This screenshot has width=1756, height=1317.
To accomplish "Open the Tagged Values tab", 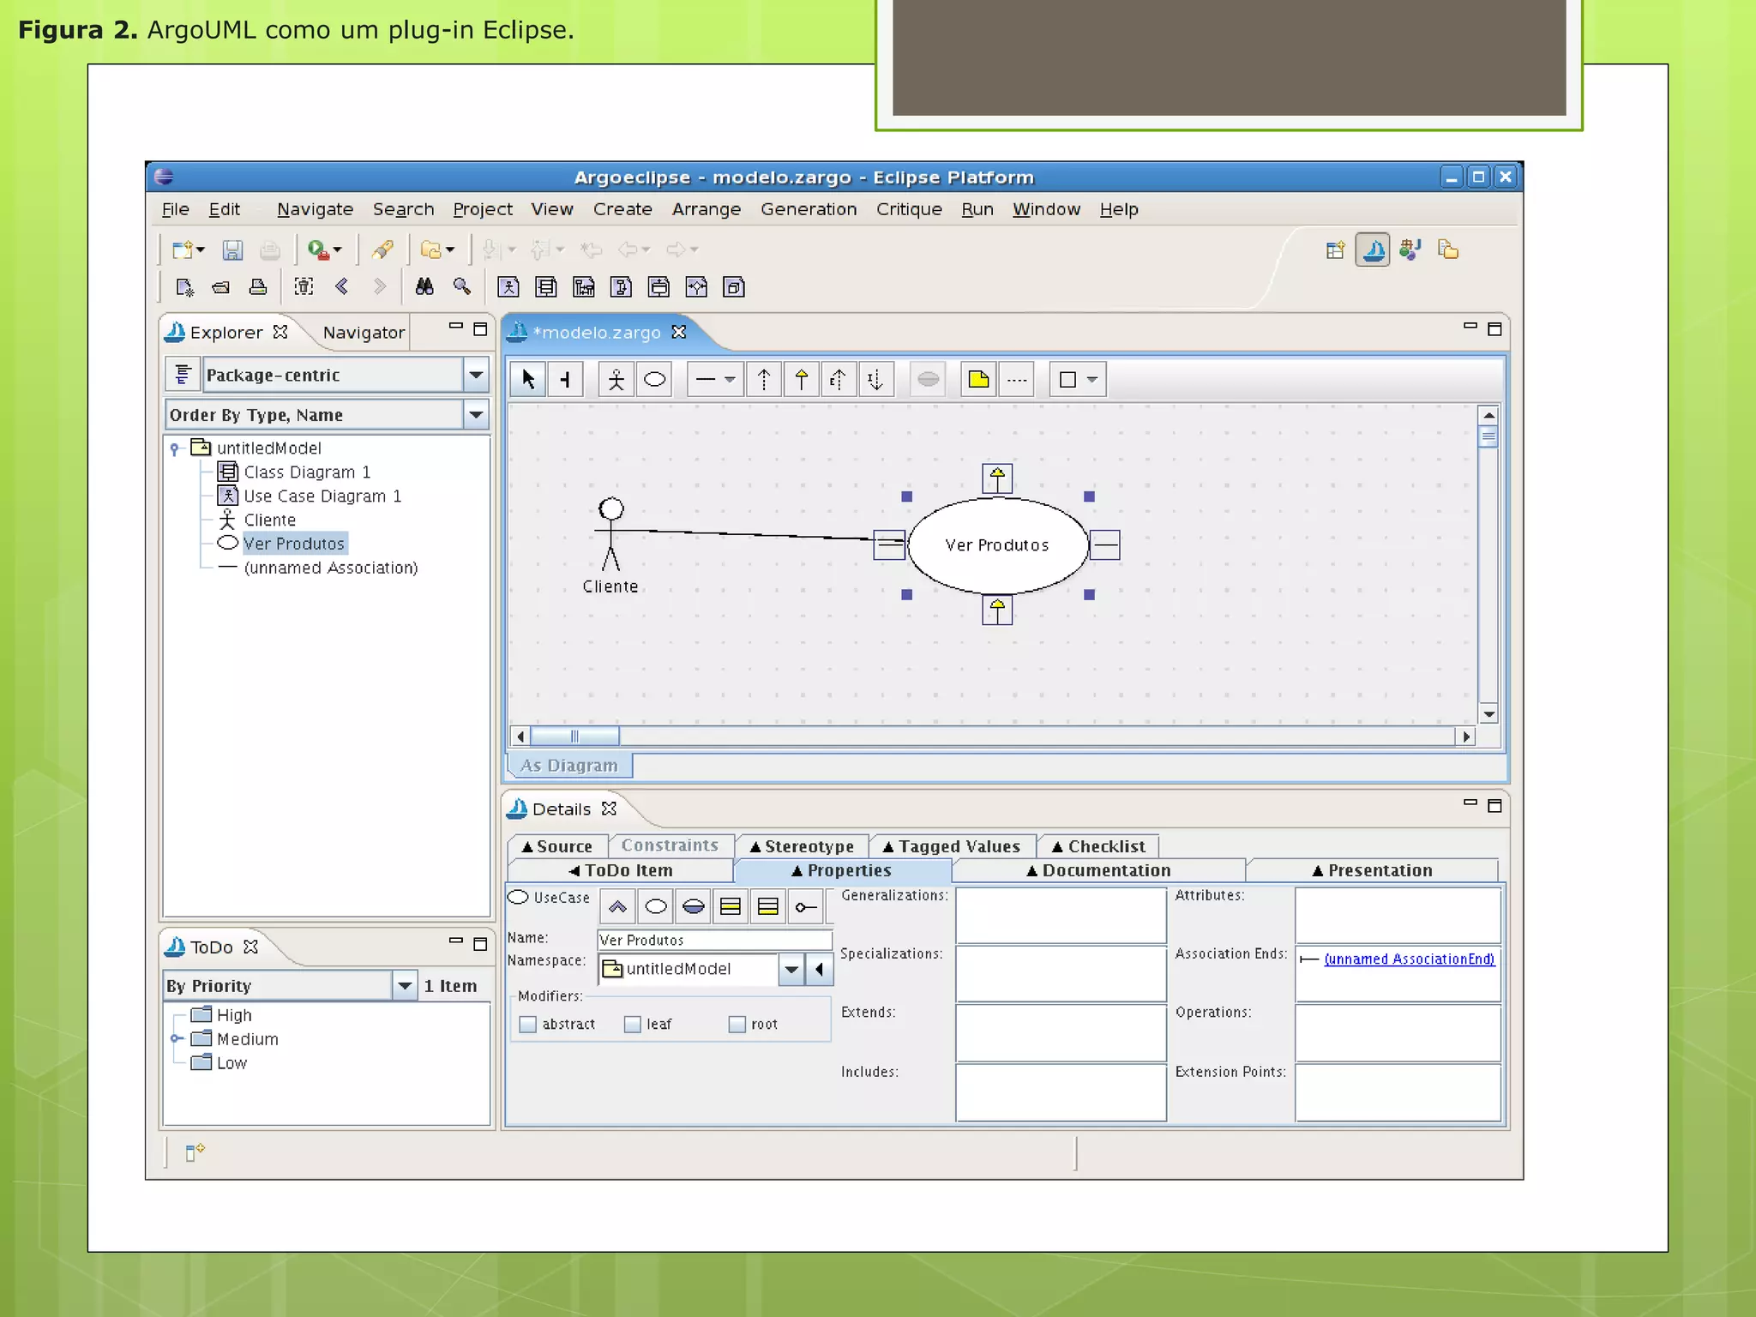I will pyautogui.click(x=952, y=846).
